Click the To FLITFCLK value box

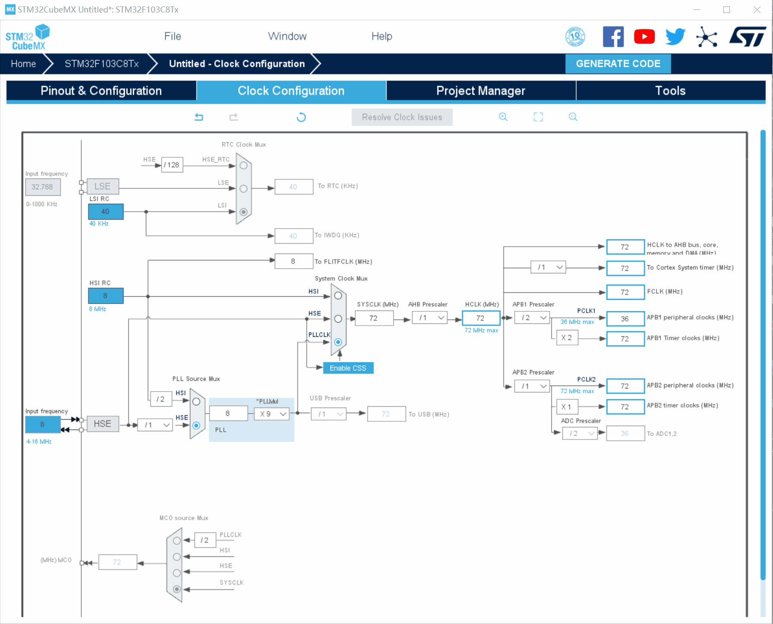coord(294,261)
